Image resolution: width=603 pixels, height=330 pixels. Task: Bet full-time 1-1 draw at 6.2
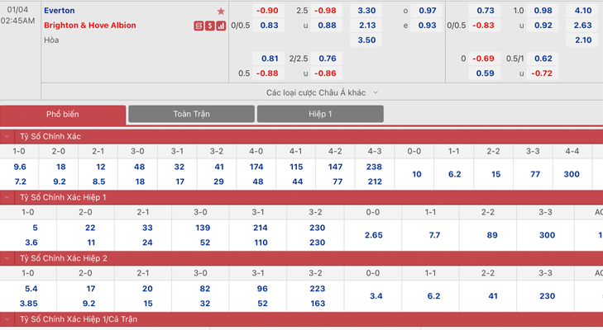pyautogui.click(x=454, y=174)
